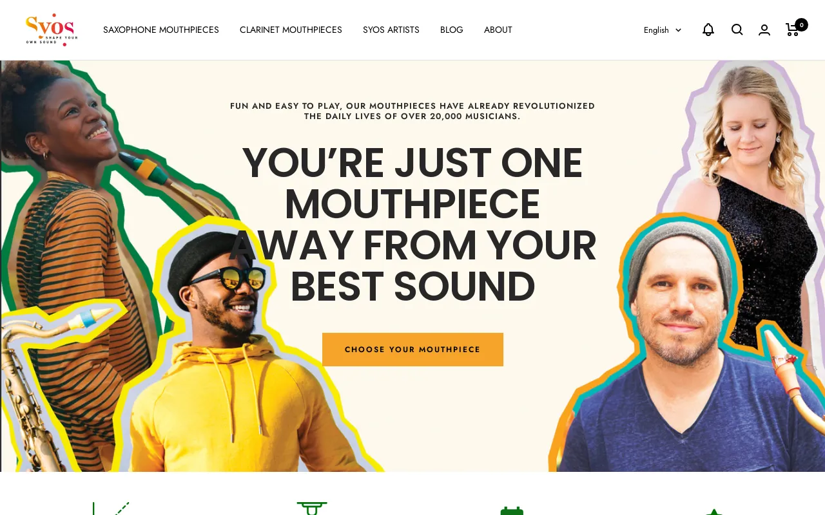Viewport: 825px width, 515px height.
Task: Open the Clarinet Mouthpieces menu
Action: click(x=291, y=30)
